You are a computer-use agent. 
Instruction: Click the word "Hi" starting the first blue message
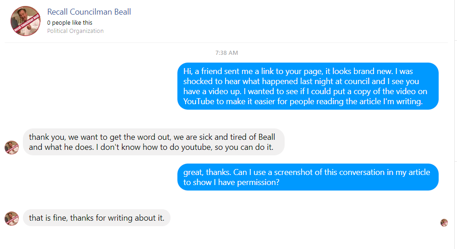(187, 71)
